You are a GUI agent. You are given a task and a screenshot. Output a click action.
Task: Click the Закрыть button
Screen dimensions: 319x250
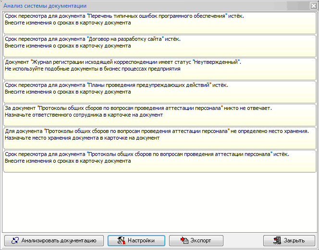289,241
